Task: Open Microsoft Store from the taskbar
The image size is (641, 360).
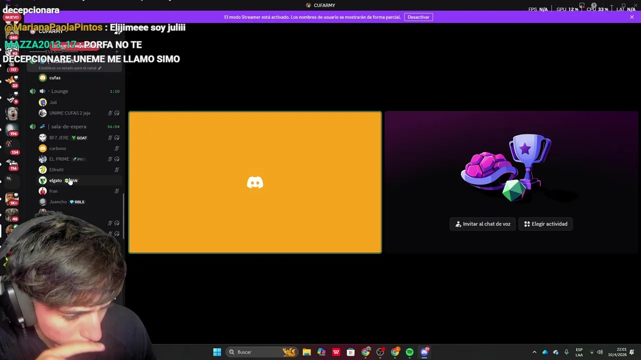Action: tap(351, 352)
